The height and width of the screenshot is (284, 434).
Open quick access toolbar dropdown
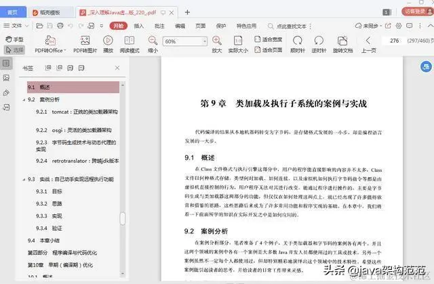coord(102,26)
